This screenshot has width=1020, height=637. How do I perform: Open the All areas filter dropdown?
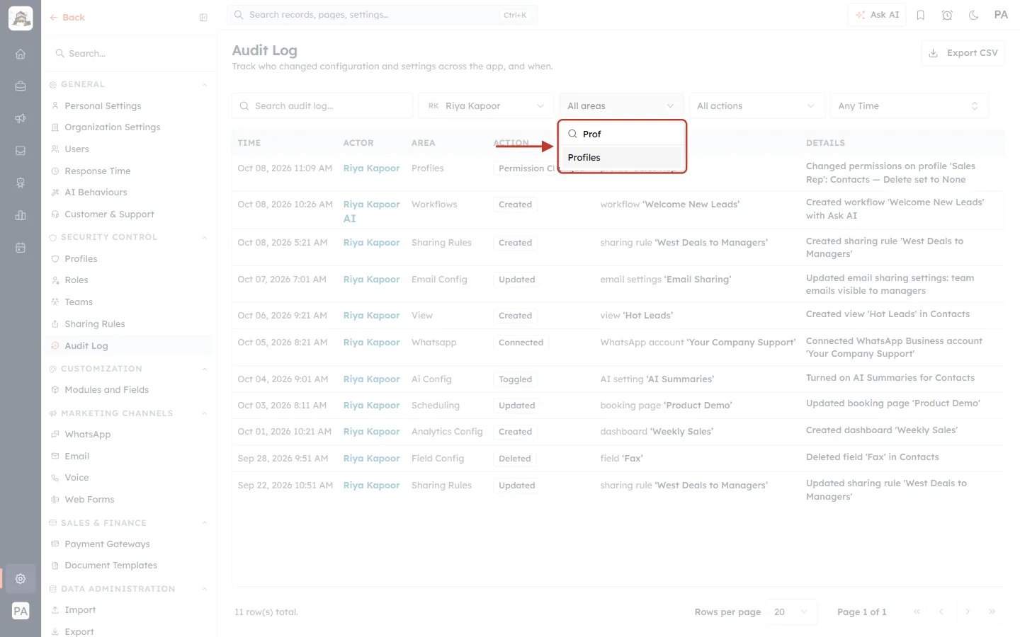tap(621, 106)
